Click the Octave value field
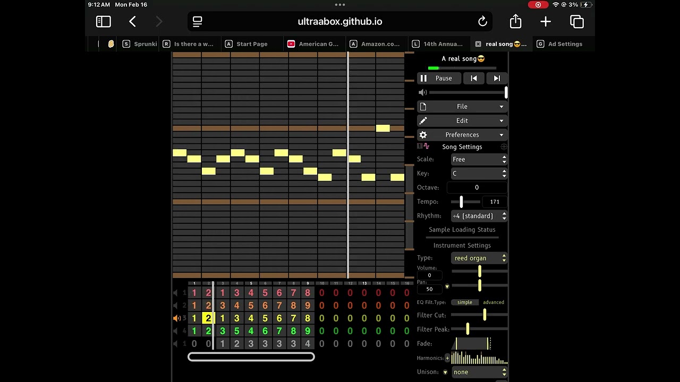This screenshot has height=382, width=680. click(477, 187)
